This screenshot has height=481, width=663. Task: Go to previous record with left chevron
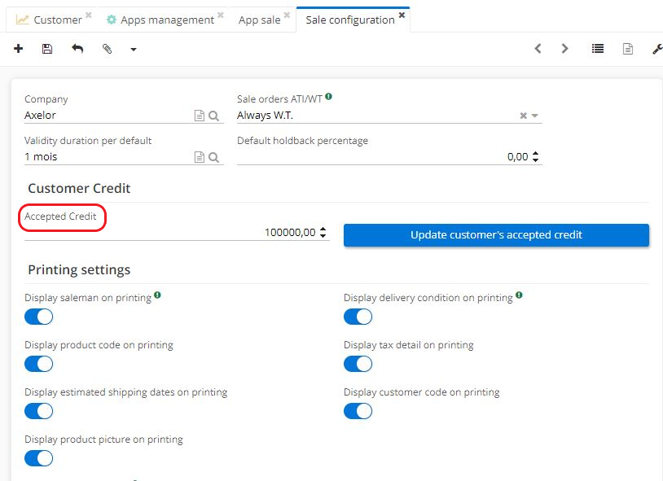pyautogui.click(x=538, y=49)
